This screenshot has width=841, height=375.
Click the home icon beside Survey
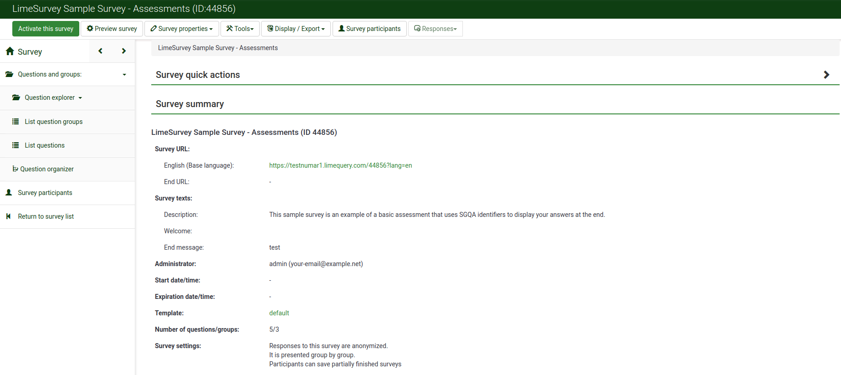(x=10, y=51)
